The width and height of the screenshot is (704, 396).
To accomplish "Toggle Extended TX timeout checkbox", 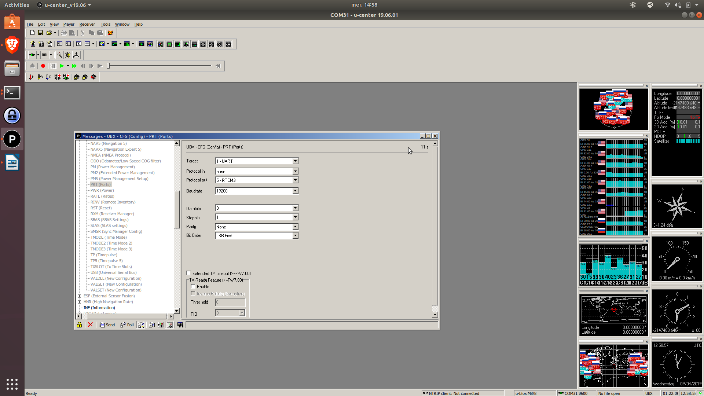I will tap(188, 273).
